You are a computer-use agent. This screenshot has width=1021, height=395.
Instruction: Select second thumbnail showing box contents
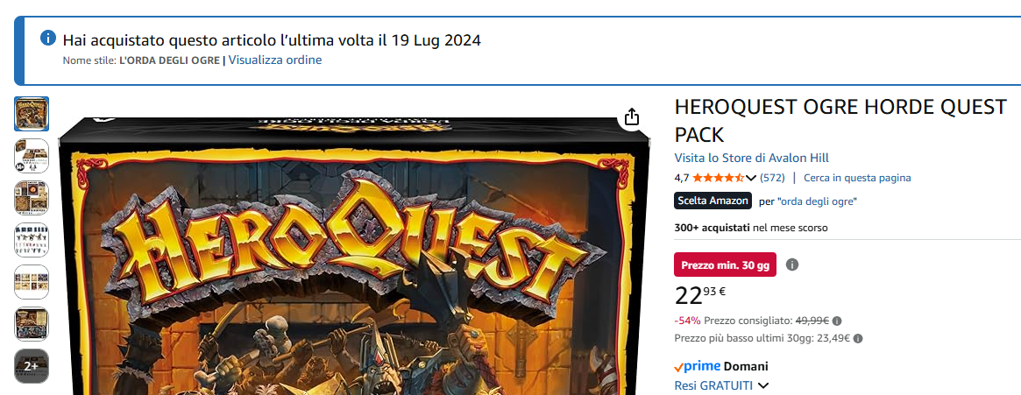(x=32, y=156)
